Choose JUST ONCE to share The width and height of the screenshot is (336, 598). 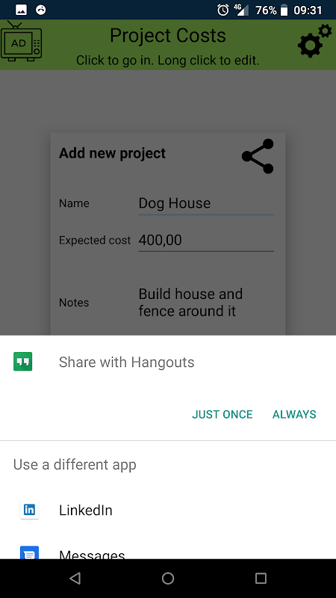click(222, 415)
